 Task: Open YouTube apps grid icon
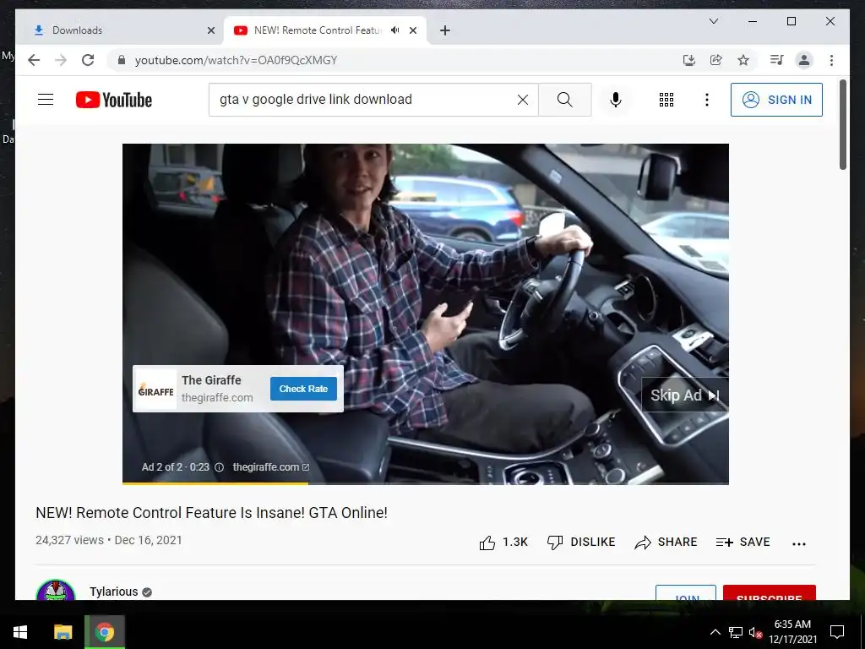pos(666,100)
